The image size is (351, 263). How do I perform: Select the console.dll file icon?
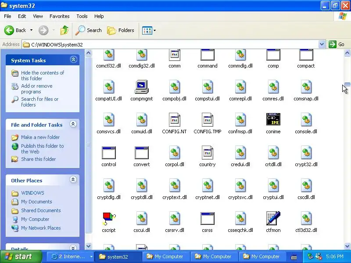coord(306,120)
